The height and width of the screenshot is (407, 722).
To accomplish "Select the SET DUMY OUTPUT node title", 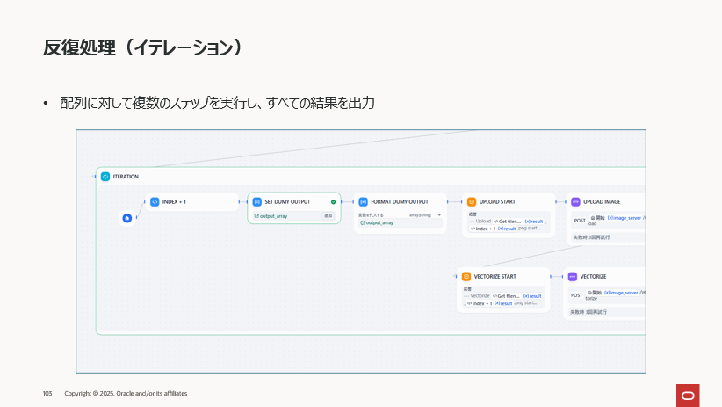I will tap(287, 202).
